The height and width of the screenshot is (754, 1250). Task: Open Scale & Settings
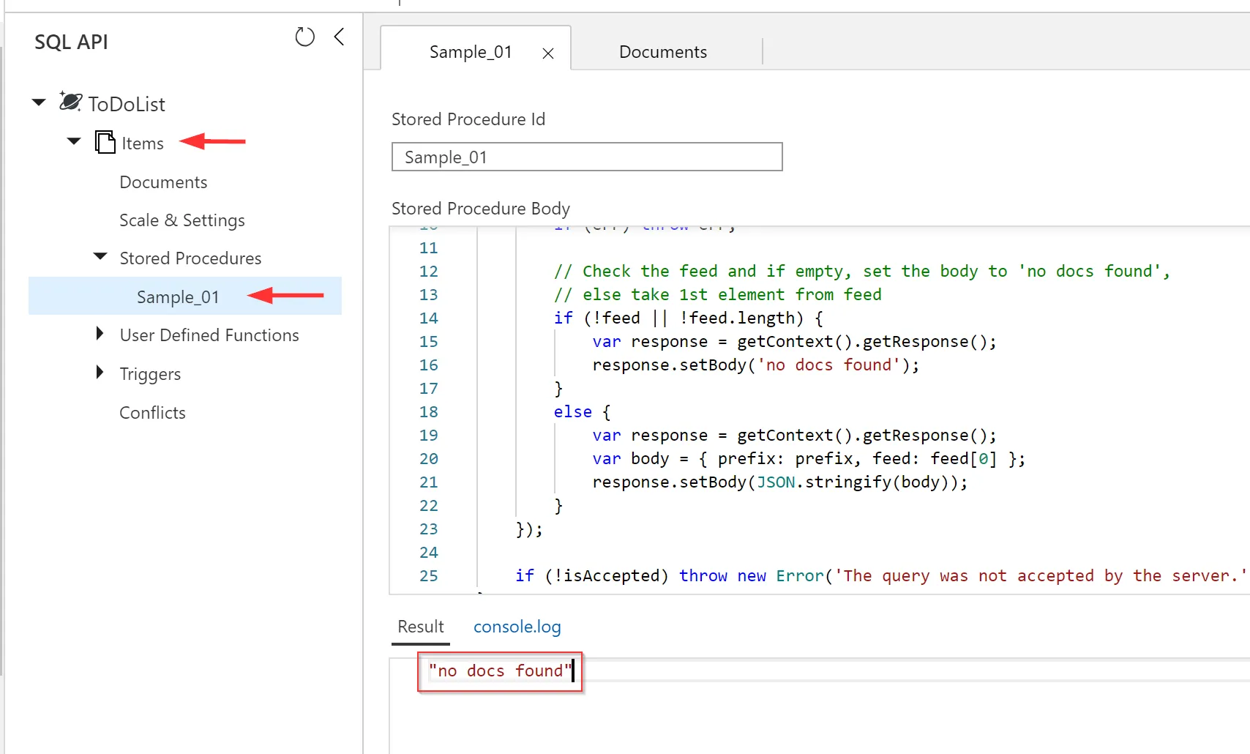point(182,220)
